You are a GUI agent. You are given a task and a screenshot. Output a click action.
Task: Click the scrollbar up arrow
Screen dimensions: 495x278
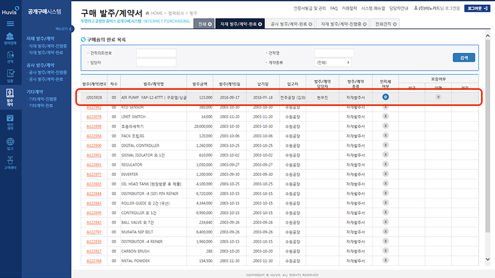pyautogui.click(x=488, y=35)
